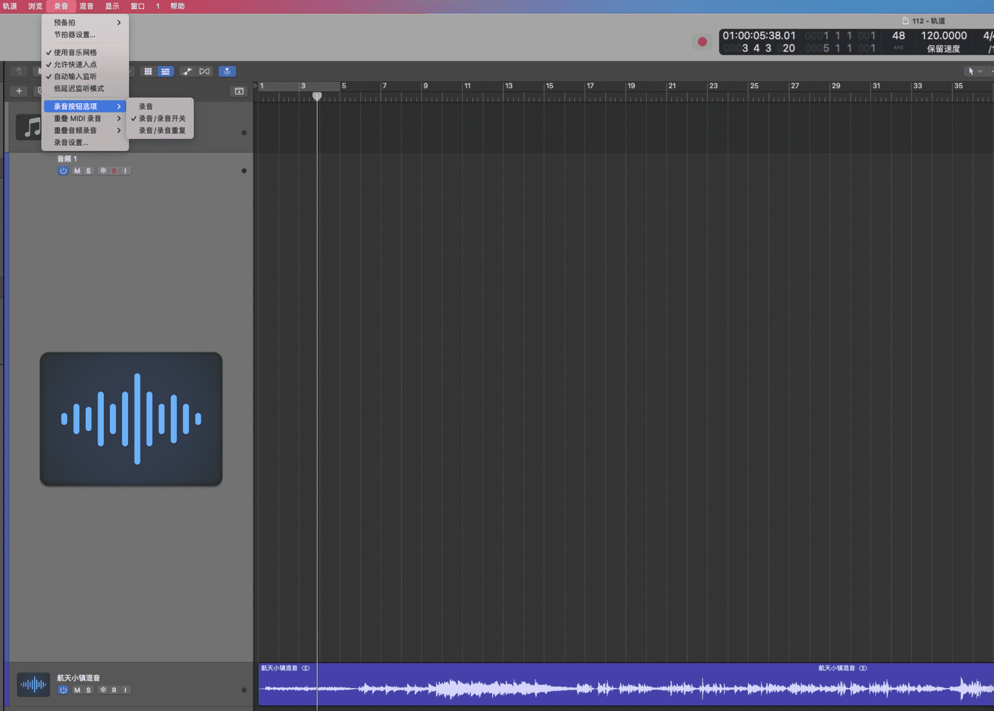Record-enable the 音频 1 track
The image size is (994, 711).
pos(114,171)
